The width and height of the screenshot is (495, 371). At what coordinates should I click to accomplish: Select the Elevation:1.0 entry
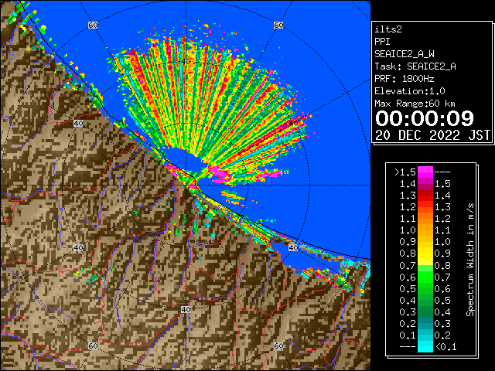pyautogui.click(x=410, y=91)
